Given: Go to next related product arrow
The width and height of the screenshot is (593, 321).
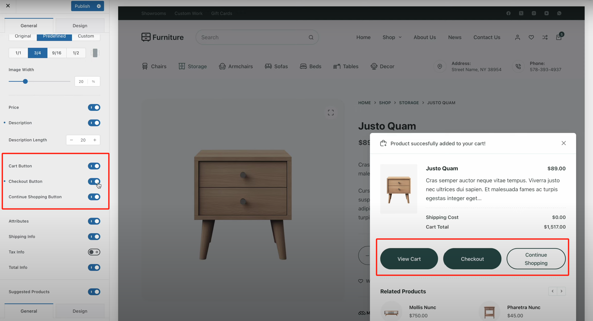Looking at the screenshot, I should 562,291.
